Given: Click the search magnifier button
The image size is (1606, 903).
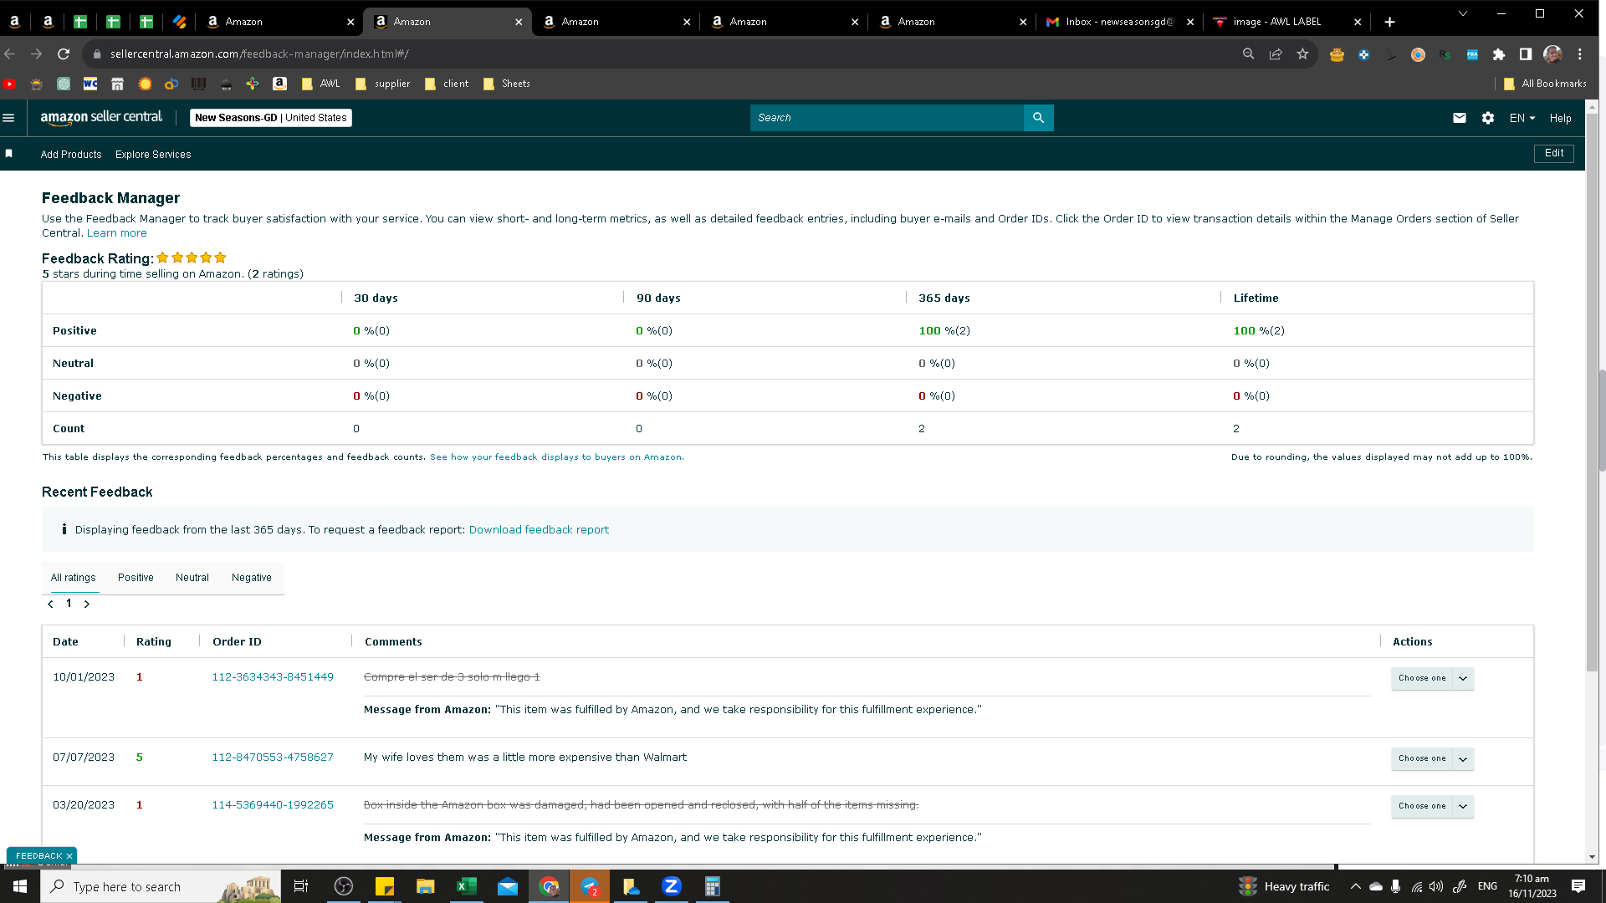Looking at the screenshot, I should pos(1038,118).
